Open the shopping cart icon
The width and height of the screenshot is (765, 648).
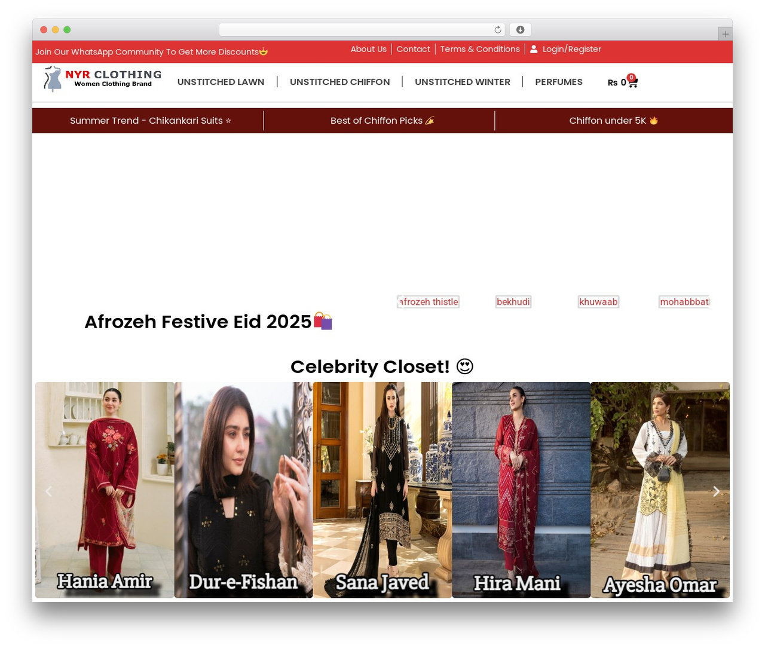[632, 82]
